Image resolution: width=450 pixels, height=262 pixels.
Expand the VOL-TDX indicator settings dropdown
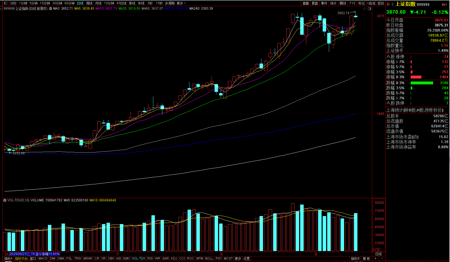[5, 200]
